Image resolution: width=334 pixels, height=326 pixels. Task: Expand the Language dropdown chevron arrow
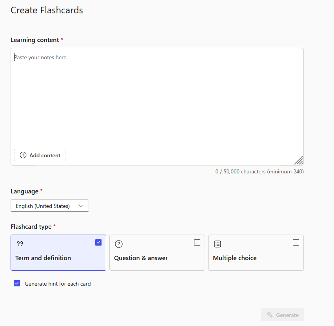tap(81, 206)
